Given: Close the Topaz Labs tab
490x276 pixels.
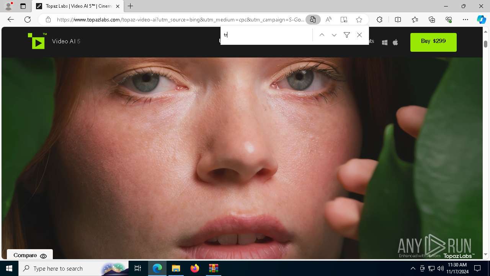Looking at the screenshot, I should (x=118, y=6).
